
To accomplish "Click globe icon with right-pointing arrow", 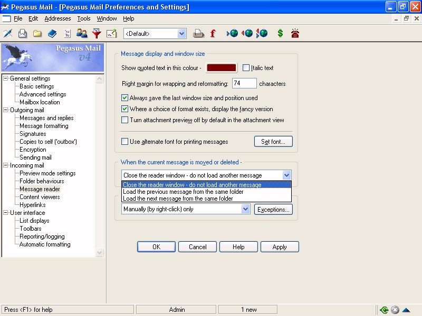I will tap(233, 34).
